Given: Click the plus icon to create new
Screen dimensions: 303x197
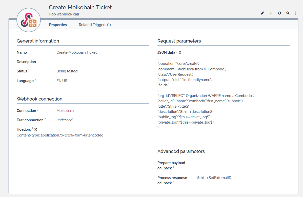Looking at the screenshot, I should point(271,13).
